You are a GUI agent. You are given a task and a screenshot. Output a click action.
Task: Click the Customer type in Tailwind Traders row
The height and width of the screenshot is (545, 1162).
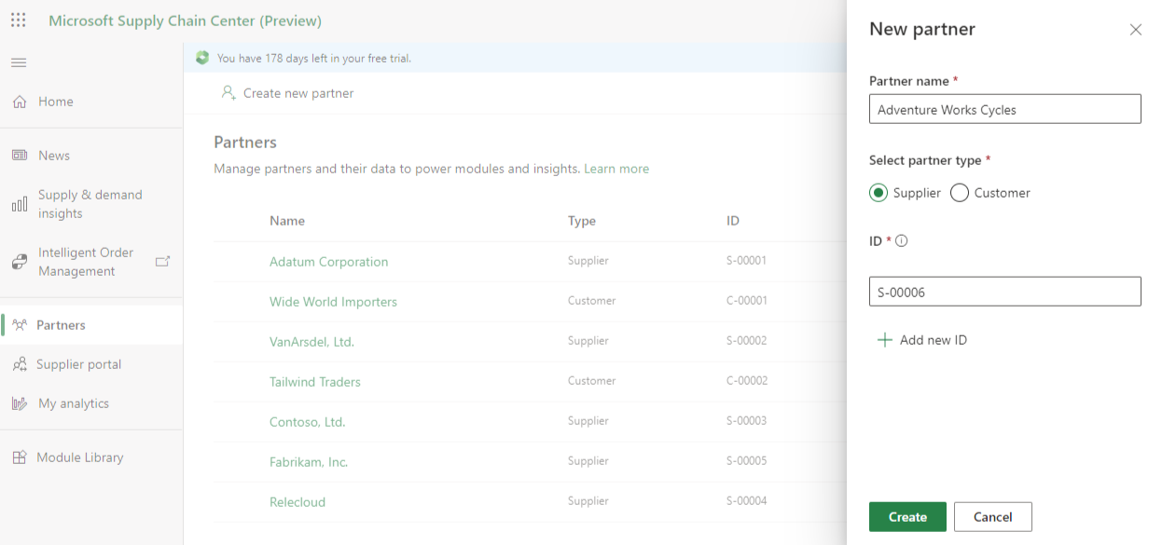coord(591,381)
